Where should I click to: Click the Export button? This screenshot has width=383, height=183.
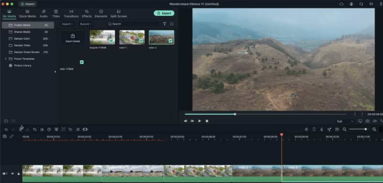(164, 13)
